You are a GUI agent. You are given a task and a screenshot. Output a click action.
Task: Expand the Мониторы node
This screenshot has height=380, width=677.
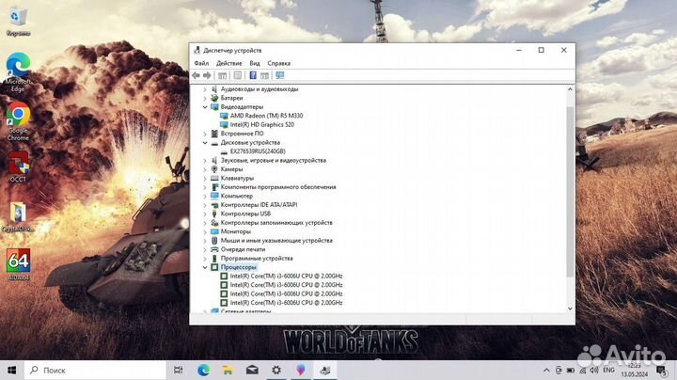(x=205, y=231)
